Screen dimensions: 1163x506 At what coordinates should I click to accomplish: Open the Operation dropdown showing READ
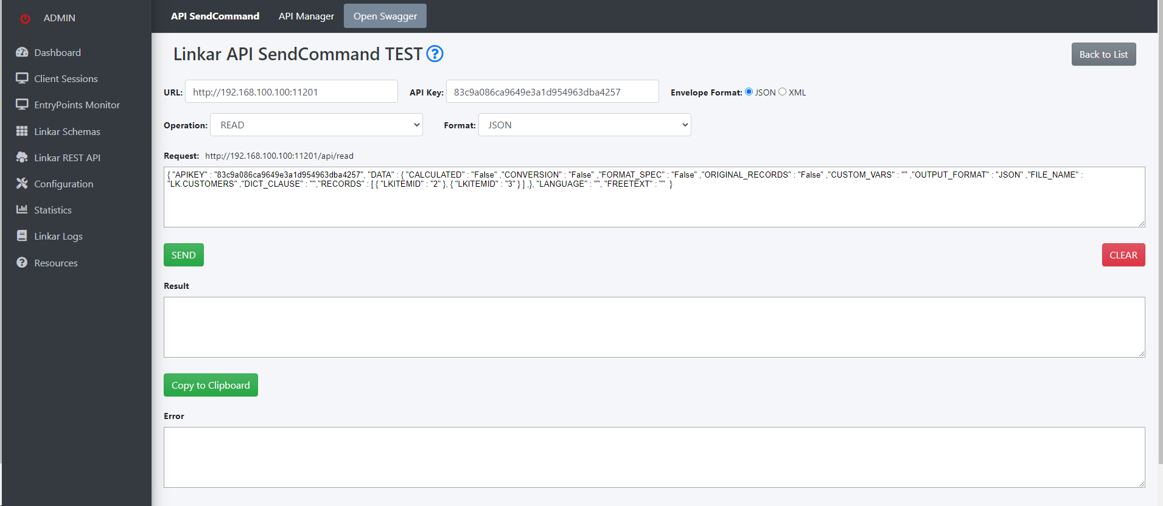(x=316, y=125)
